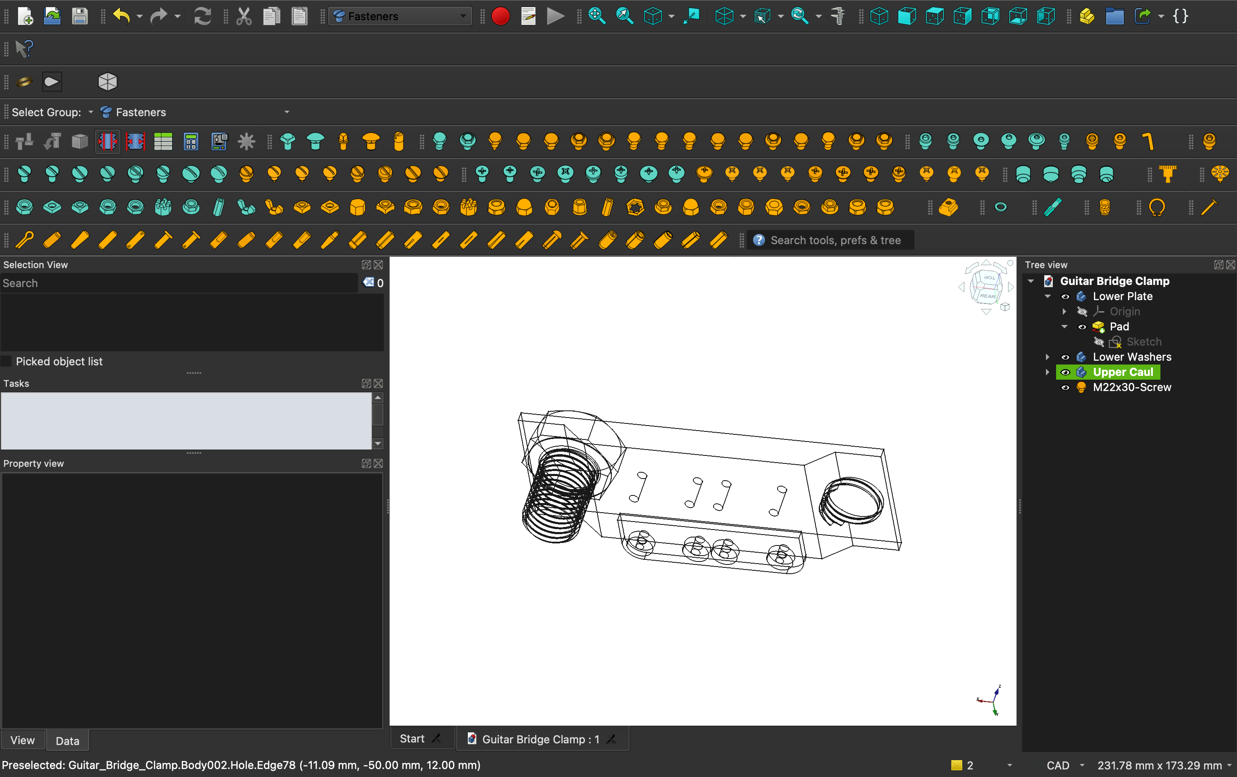Open an existing document
The width and height of the screenshot is (1237, 777).
click(52, 16)
